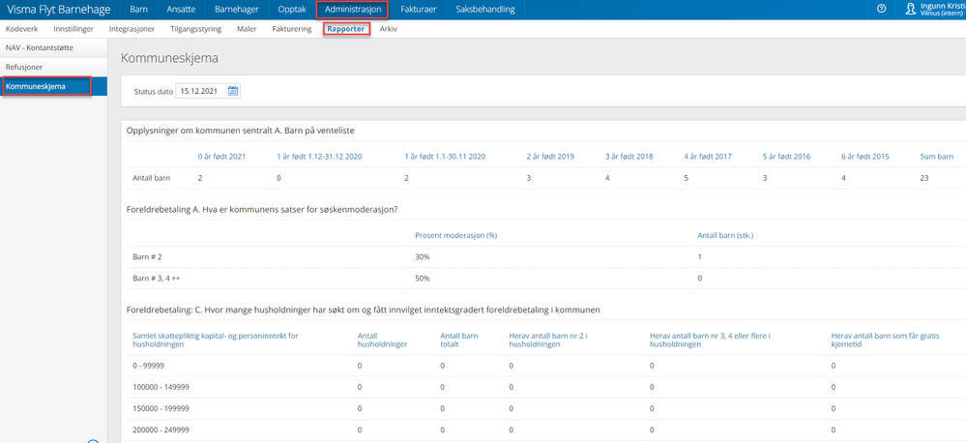The image size is (966, 443).
Task: Select Kommuneskjema in the sidebar
Action: (x=53, y=86)
